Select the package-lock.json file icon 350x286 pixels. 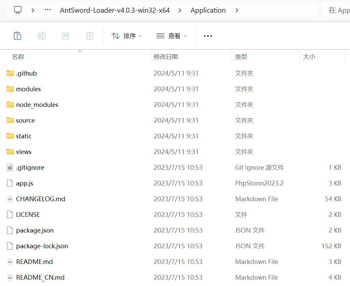point(10,246)
